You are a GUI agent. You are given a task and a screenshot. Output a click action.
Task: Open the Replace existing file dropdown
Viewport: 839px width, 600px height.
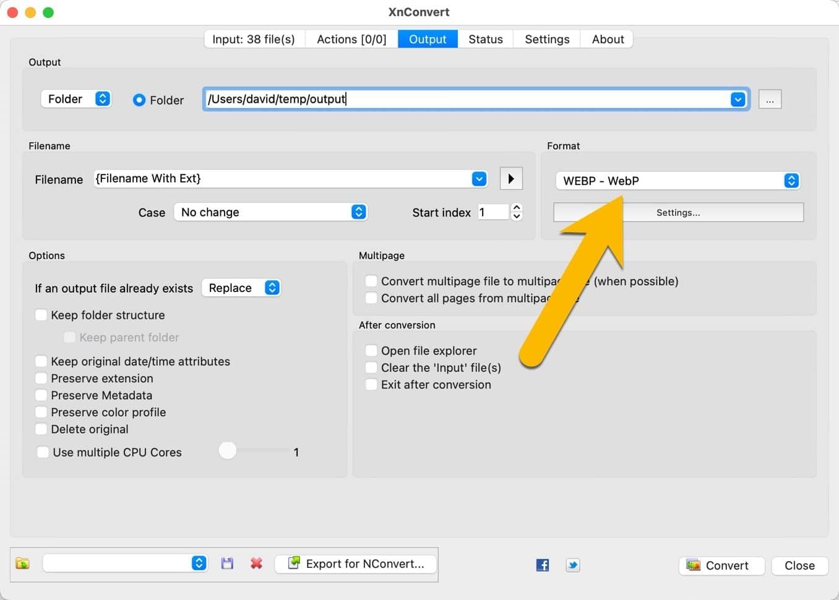[241, 288]
